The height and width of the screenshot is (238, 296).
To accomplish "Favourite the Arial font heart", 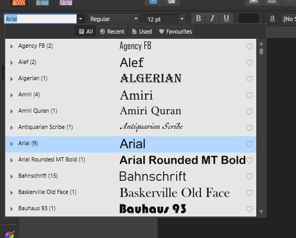I will pyautogui.click(x=249, y=144).
